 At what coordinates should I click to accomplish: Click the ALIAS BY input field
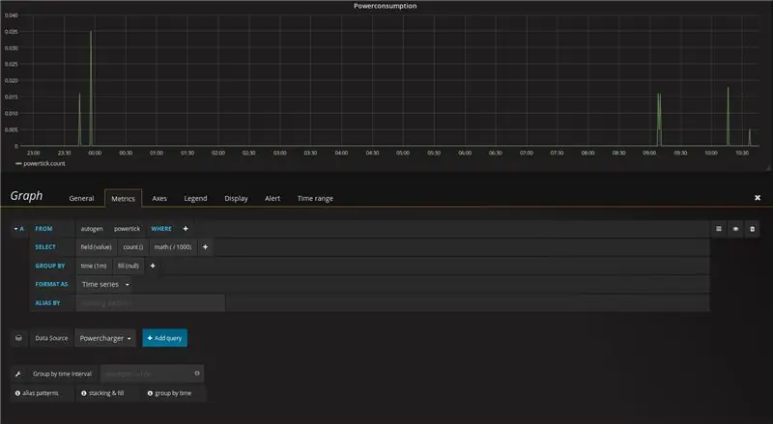pyautogui.click(x=151, y=303)
